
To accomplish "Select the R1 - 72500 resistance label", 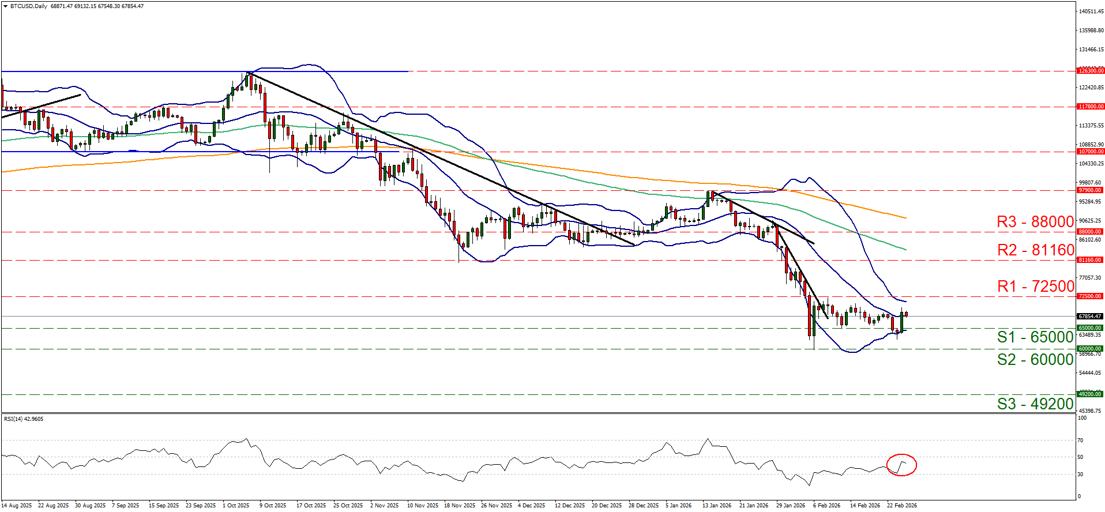I will coord(1035,287).
